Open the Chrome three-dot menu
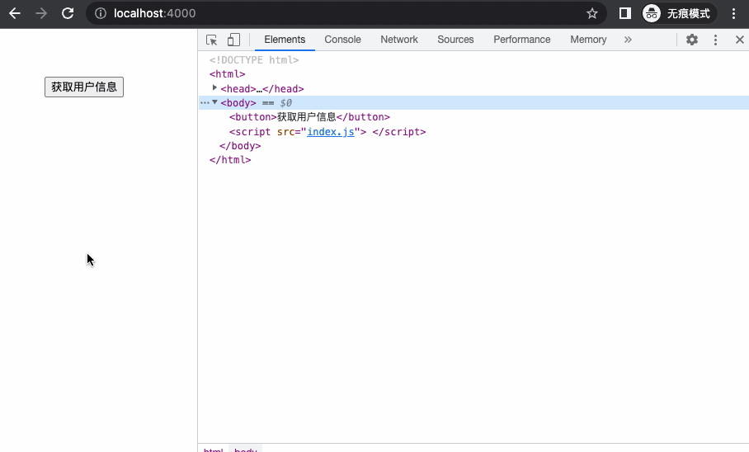Image resolution: width=749 pixels, height=452 pixels. pos(733,13)
